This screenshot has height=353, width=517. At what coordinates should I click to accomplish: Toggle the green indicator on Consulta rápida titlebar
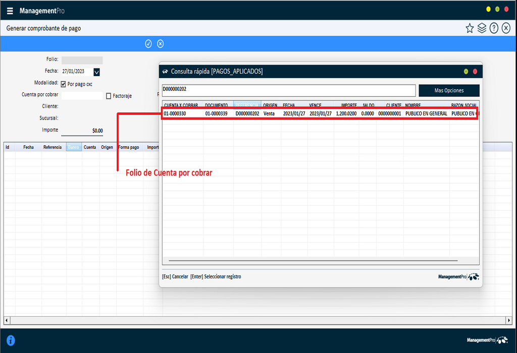tap(465, 71)
